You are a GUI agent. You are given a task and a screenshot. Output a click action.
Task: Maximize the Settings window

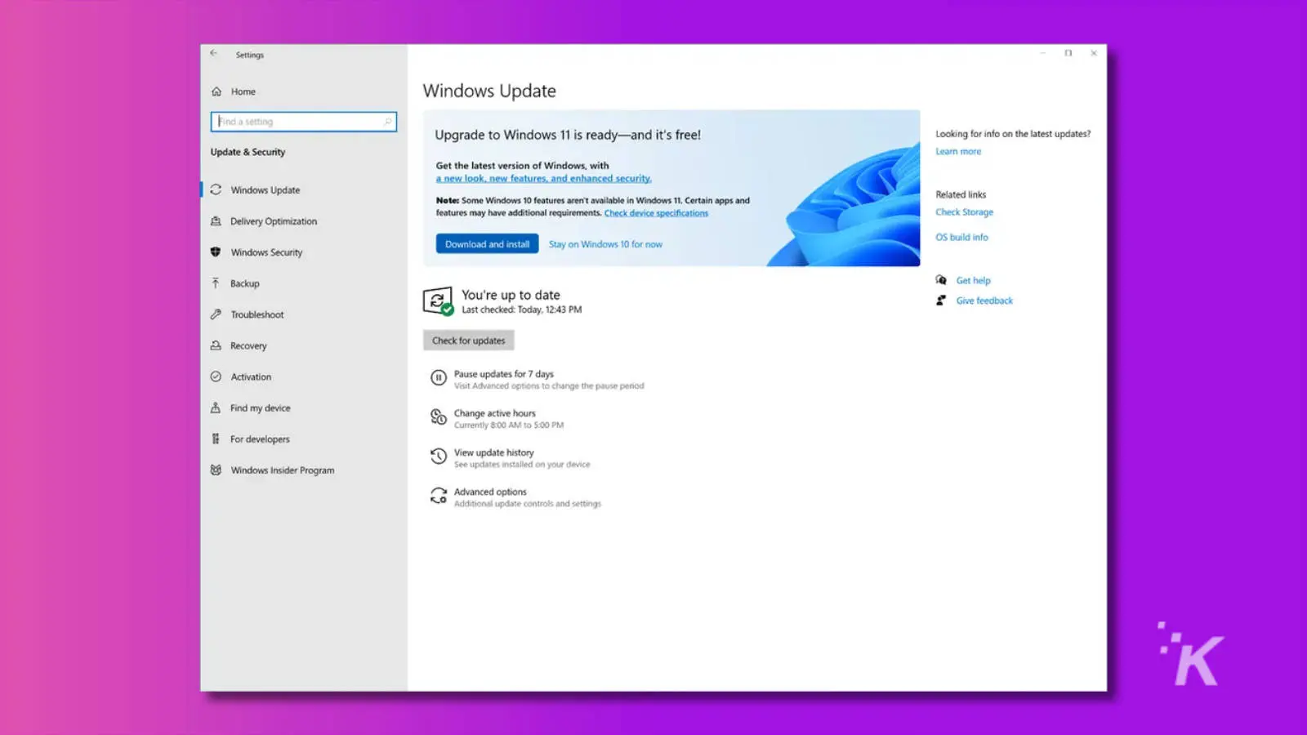[1068, 53]
